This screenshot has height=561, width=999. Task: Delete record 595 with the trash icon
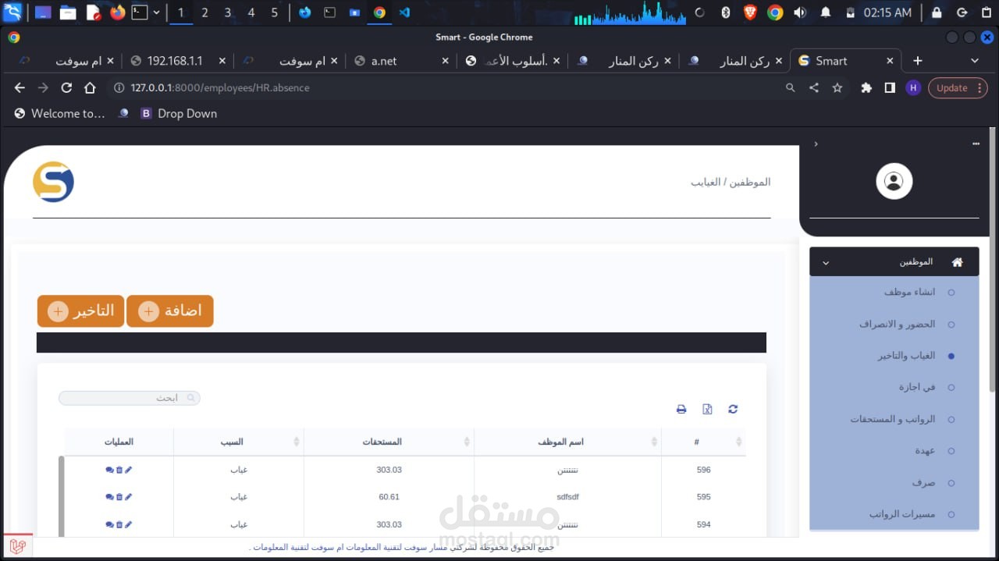pos(119,497)
